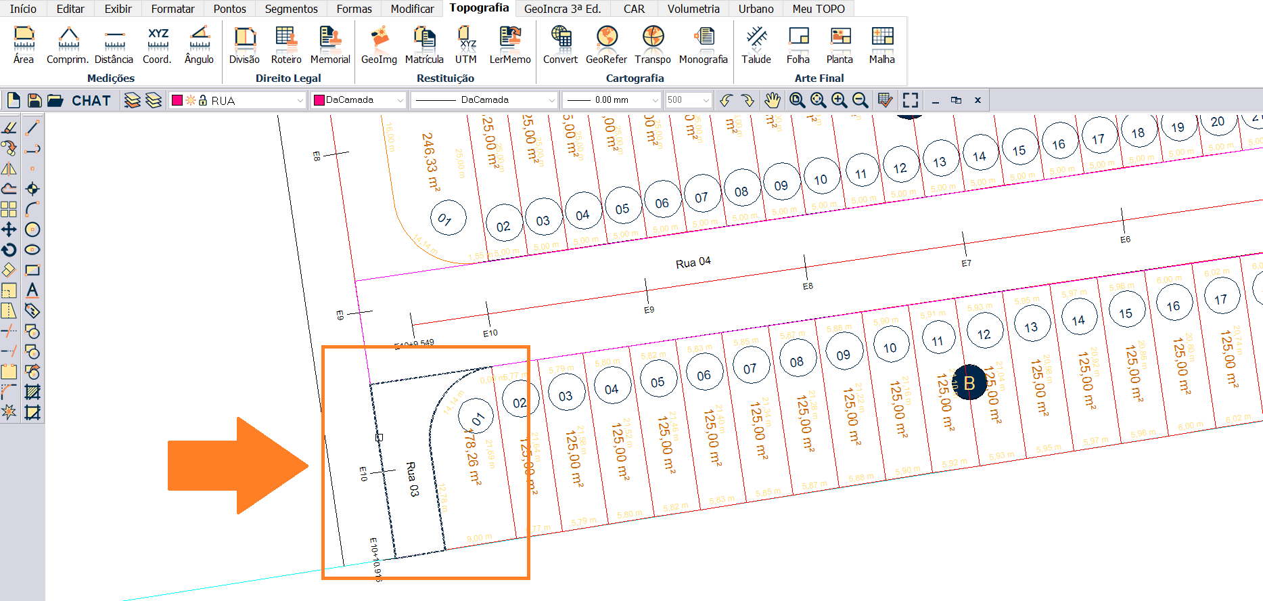The width and height of the screenshot is (1263, 601).
Task: Activate the Pan hand tool
Action: (x=772, y=100)
